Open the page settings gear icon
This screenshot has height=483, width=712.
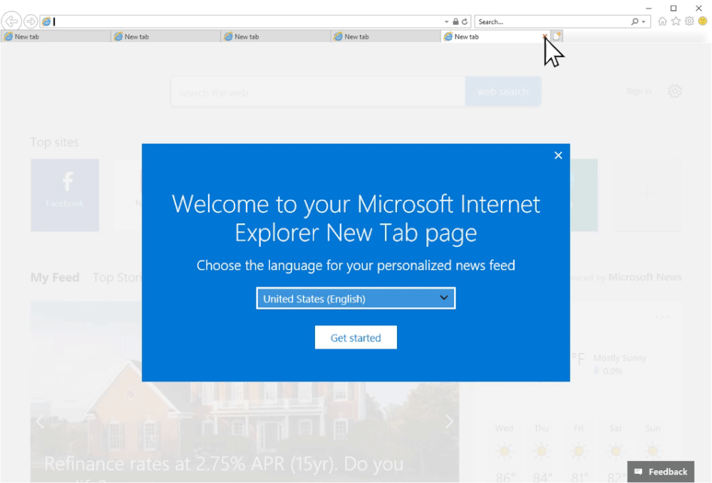[675, 91]
